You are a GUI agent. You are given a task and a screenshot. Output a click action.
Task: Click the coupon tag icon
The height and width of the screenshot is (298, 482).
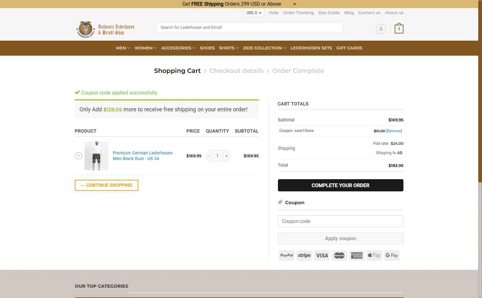click(280, 202)
